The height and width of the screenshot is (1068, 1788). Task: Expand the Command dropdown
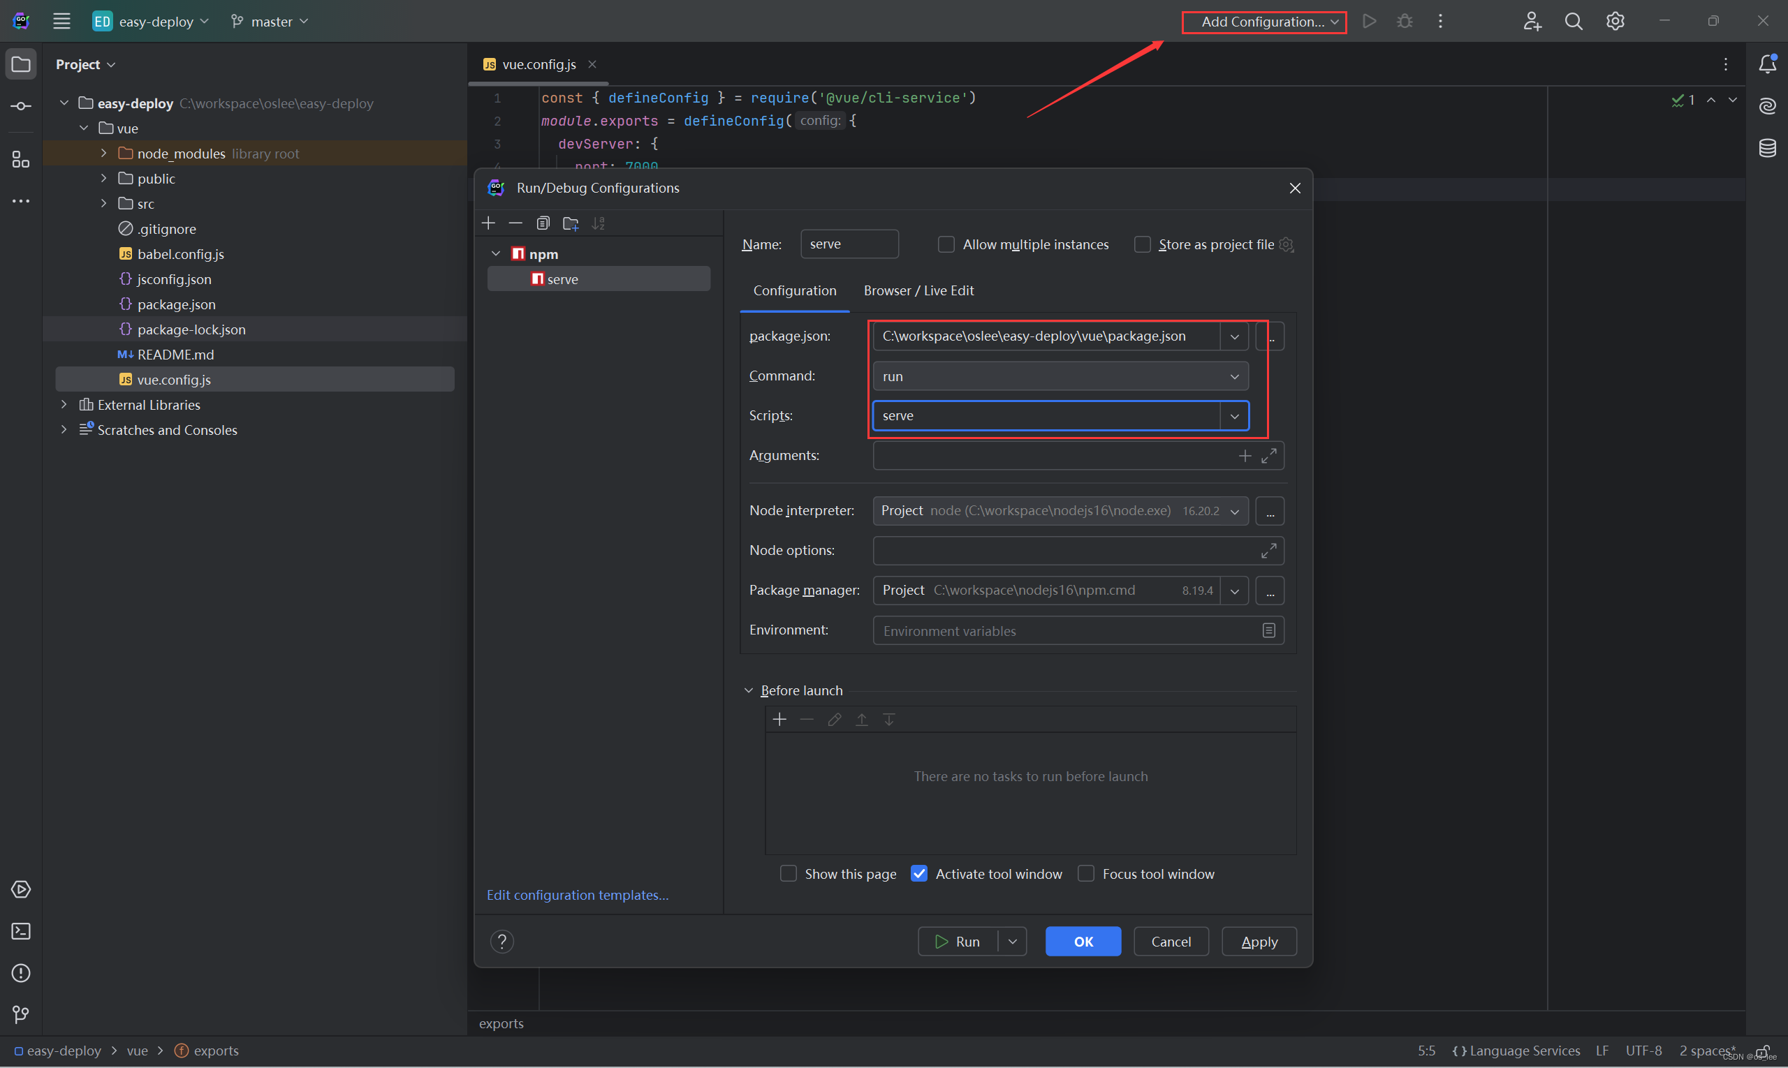(1232, 375)
